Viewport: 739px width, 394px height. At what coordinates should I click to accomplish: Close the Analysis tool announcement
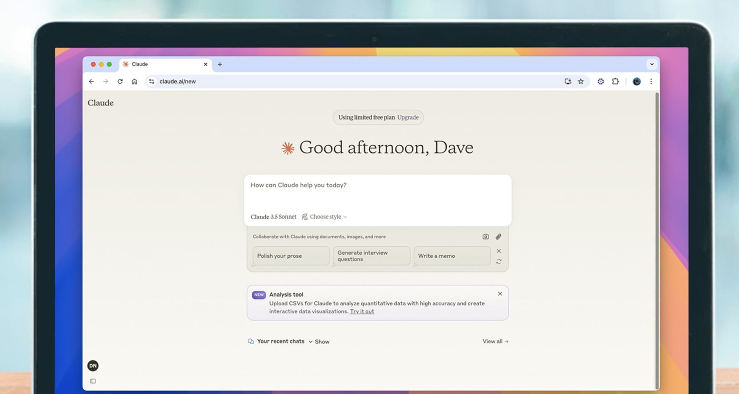click(500, 294)
